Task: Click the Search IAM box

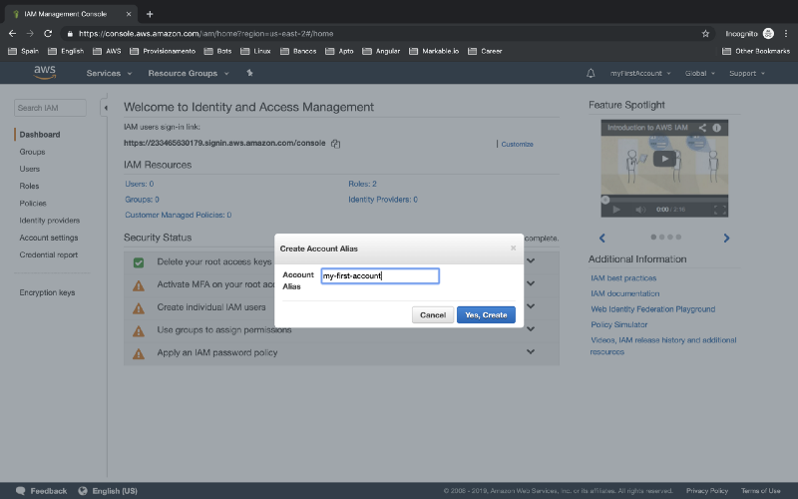Action: pyautogui.click(x=50, y=108)
